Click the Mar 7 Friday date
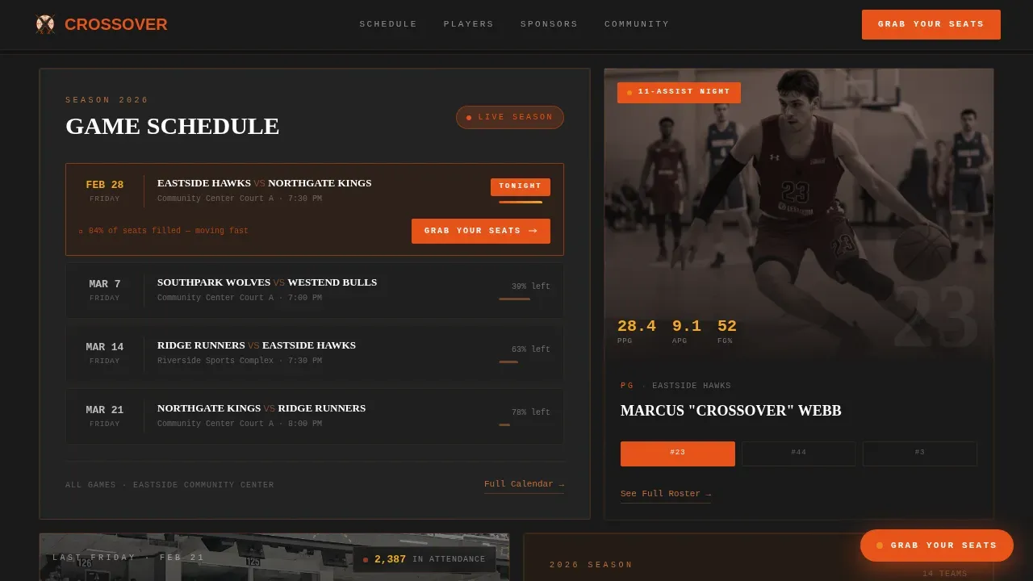Screen dimensions: 1033x581 (105, 290)
